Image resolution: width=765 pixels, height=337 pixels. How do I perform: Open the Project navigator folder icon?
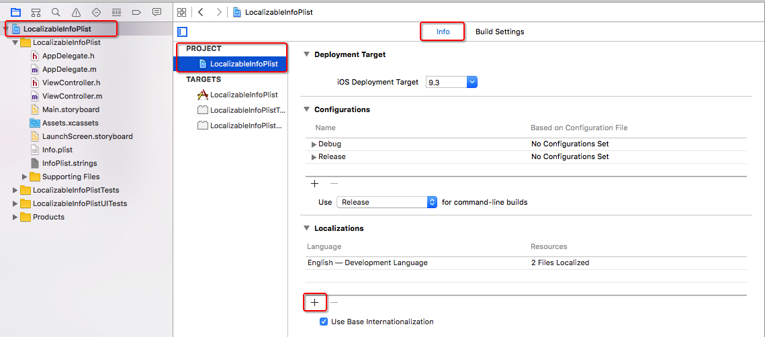click(x=15, y=12)
